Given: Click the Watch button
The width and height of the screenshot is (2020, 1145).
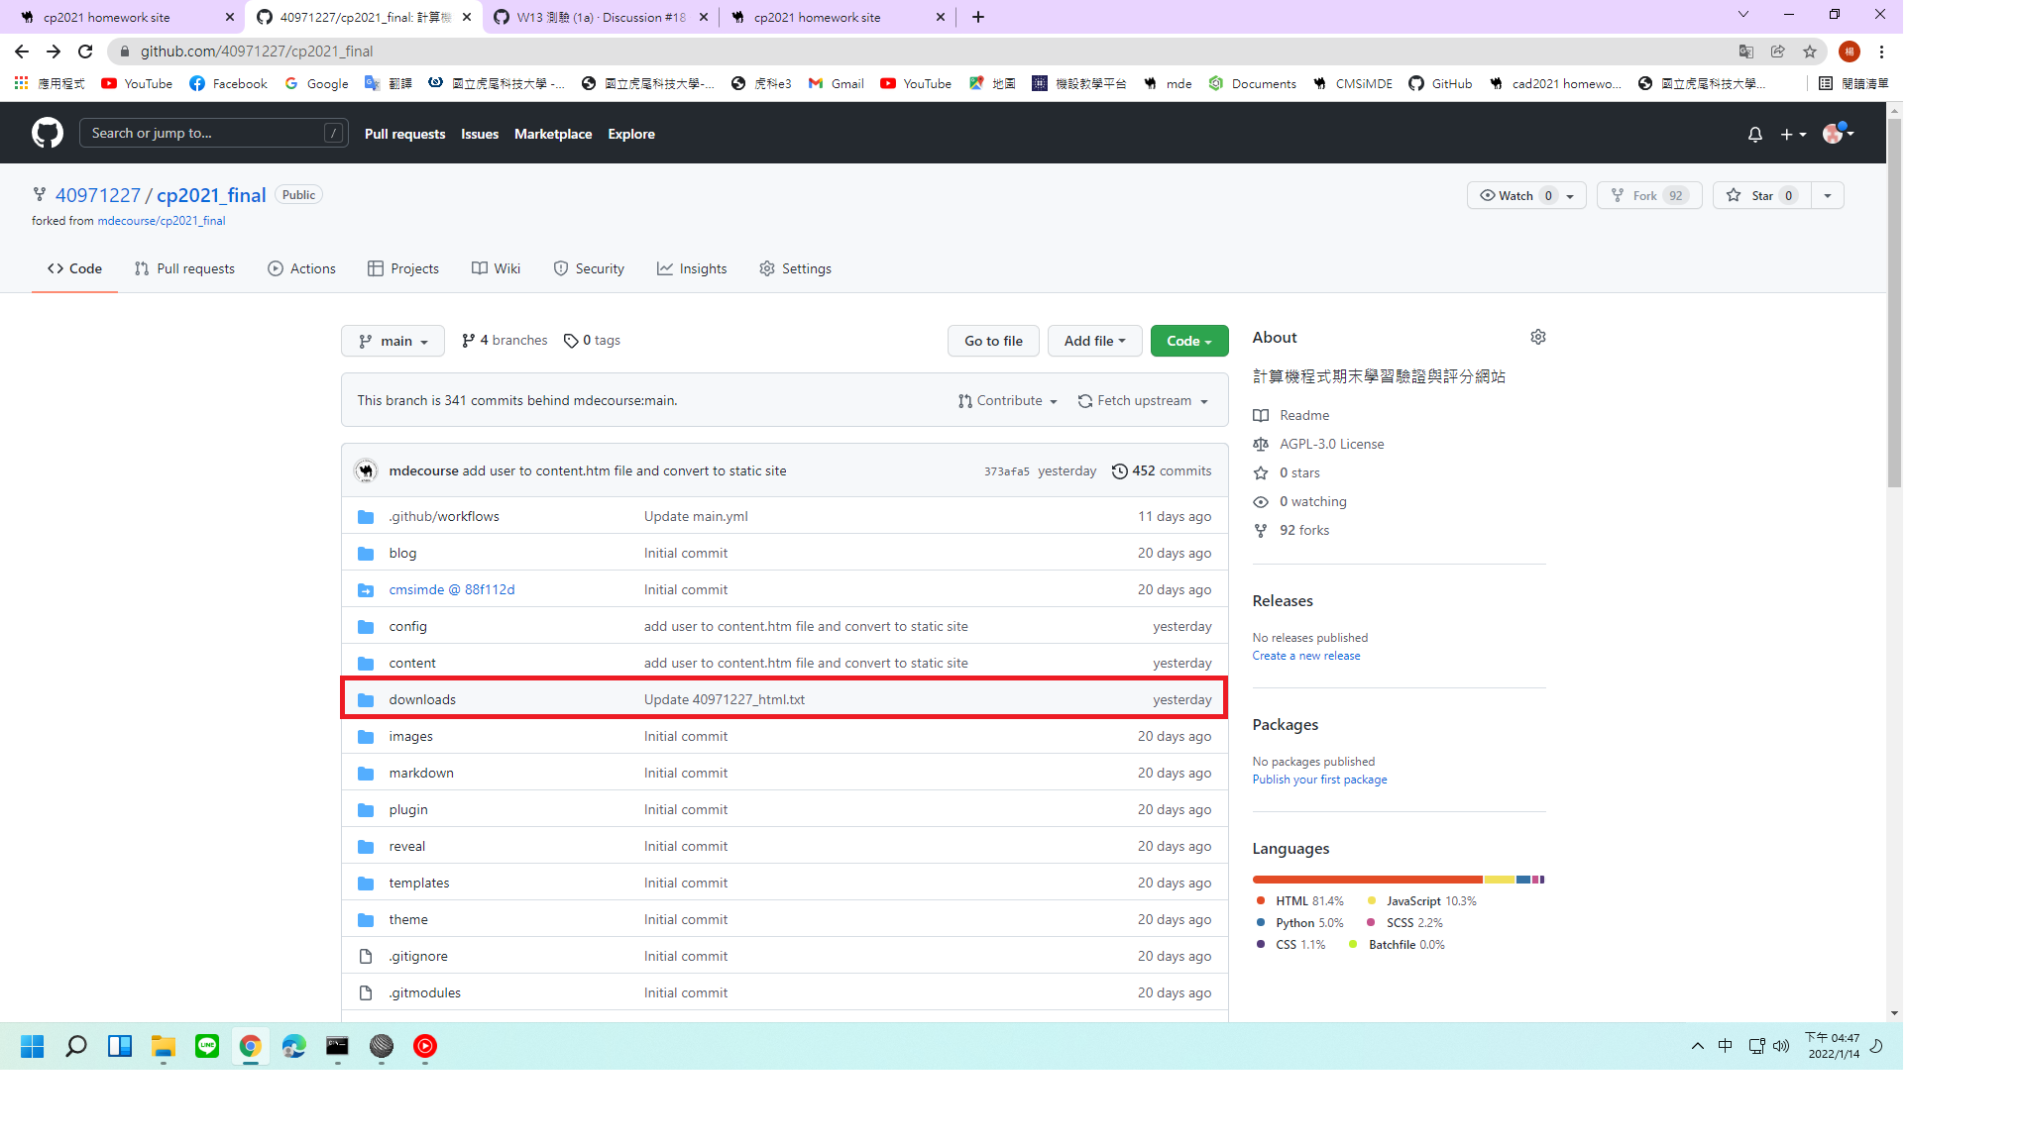Looking at the screenshot, I should (x=1526, y=195).
